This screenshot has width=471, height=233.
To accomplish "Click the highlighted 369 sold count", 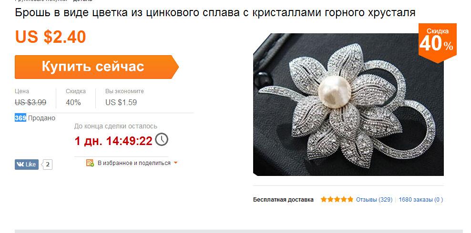I will pyautogui.click(x=20, y=118).
